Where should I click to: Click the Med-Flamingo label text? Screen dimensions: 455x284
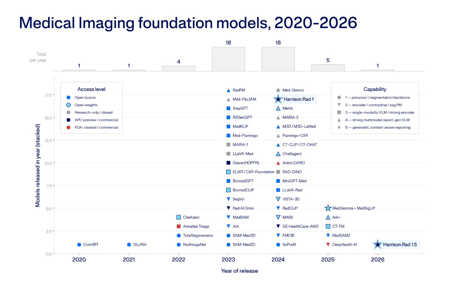[245, 135]
